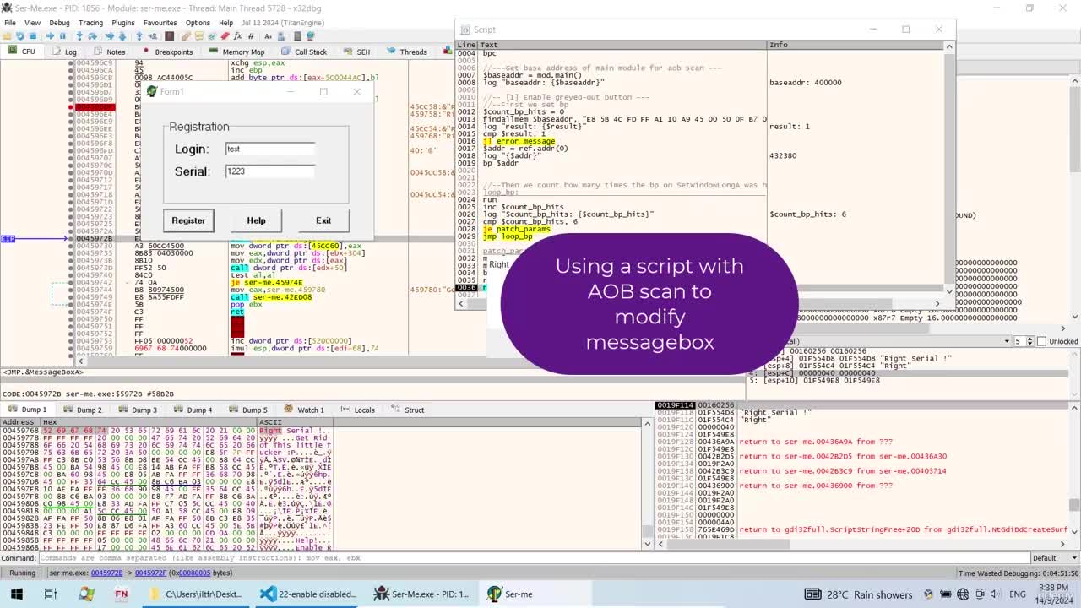Click the Script window vertical scrollbar
This screenshot has height=608, width=1081.
(x=949, y=169)
